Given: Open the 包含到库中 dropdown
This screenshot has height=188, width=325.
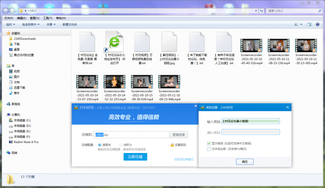Looking at the screenshot, I should (x=30, y=24).
